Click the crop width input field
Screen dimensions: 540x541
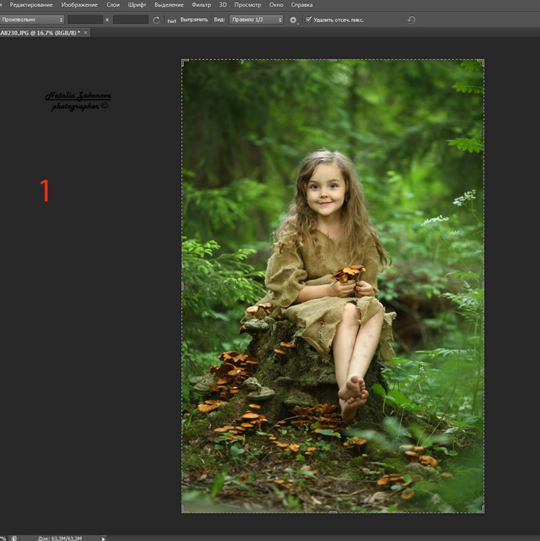85,20
